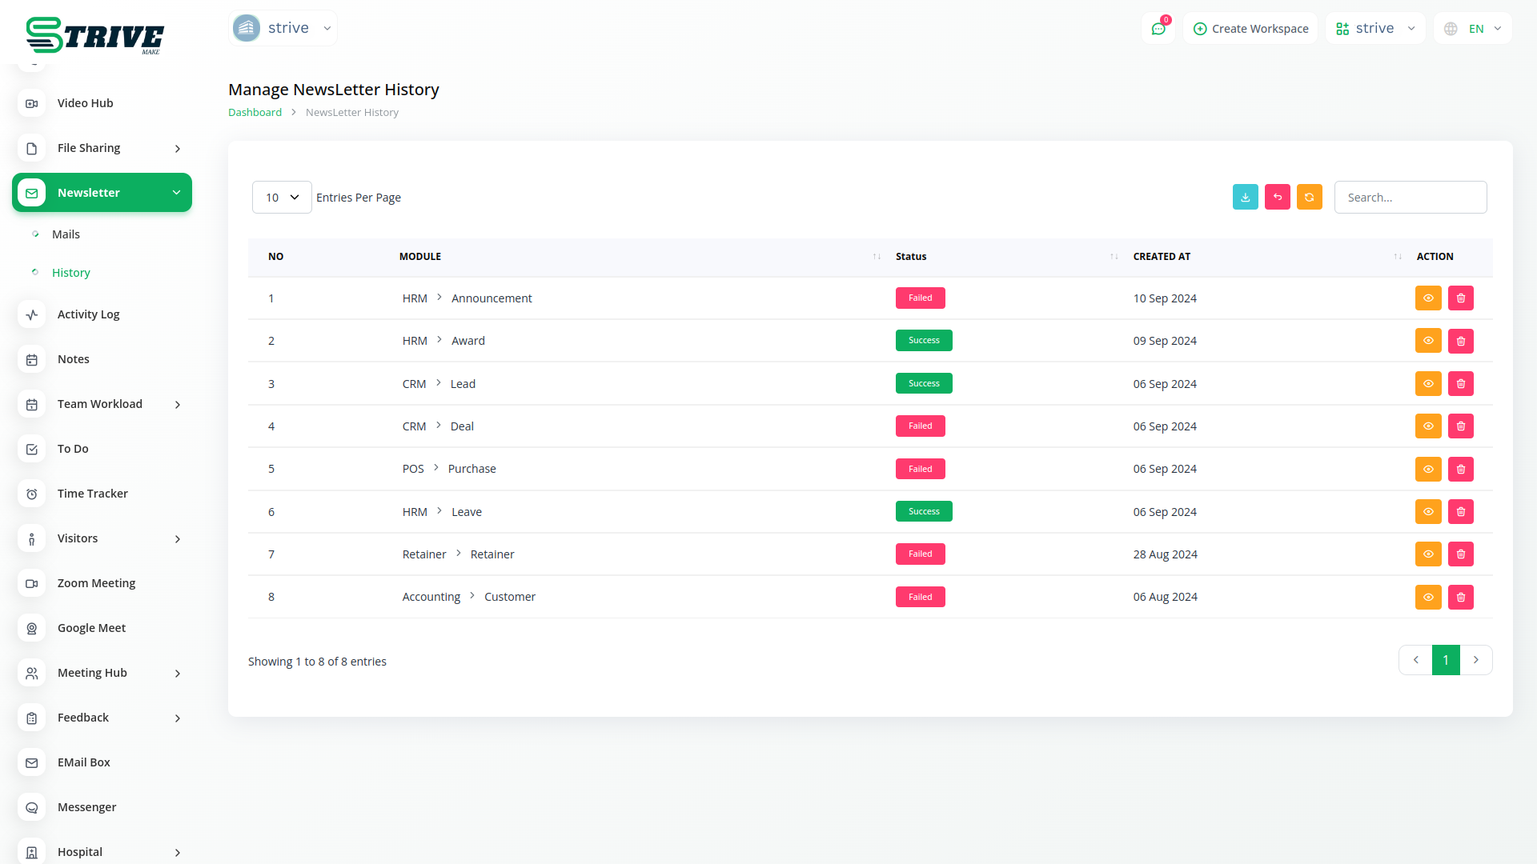Sort table by Created At column

click(x=1162, y=257)
